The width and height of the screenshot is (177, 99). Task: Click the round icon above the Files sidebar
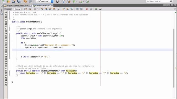(2, 6)
